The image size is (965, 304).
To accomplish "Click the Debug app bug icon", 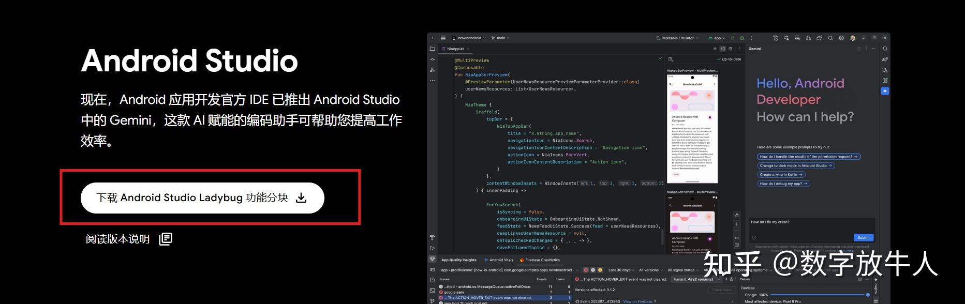I will click(x=742, y=38).
